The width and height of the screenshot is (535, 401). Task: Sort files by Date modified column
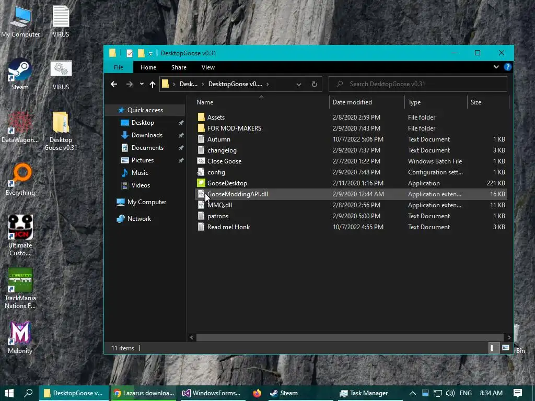tap(367, 102)
